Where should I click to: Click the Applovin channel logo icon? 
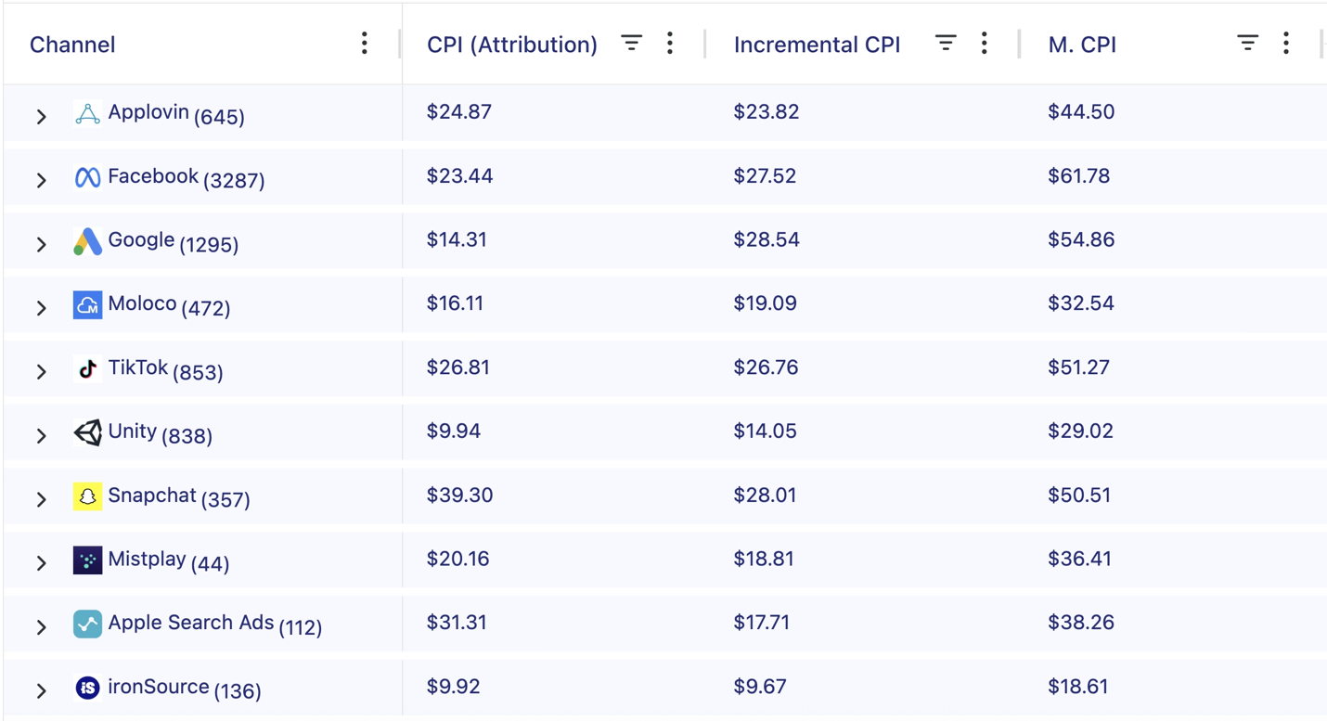pyautogui.click(x=87, y=113)
